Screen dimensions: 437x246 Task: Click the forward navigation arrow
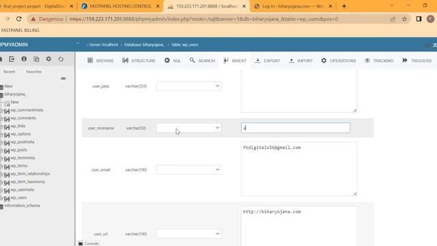pos(7,19)
